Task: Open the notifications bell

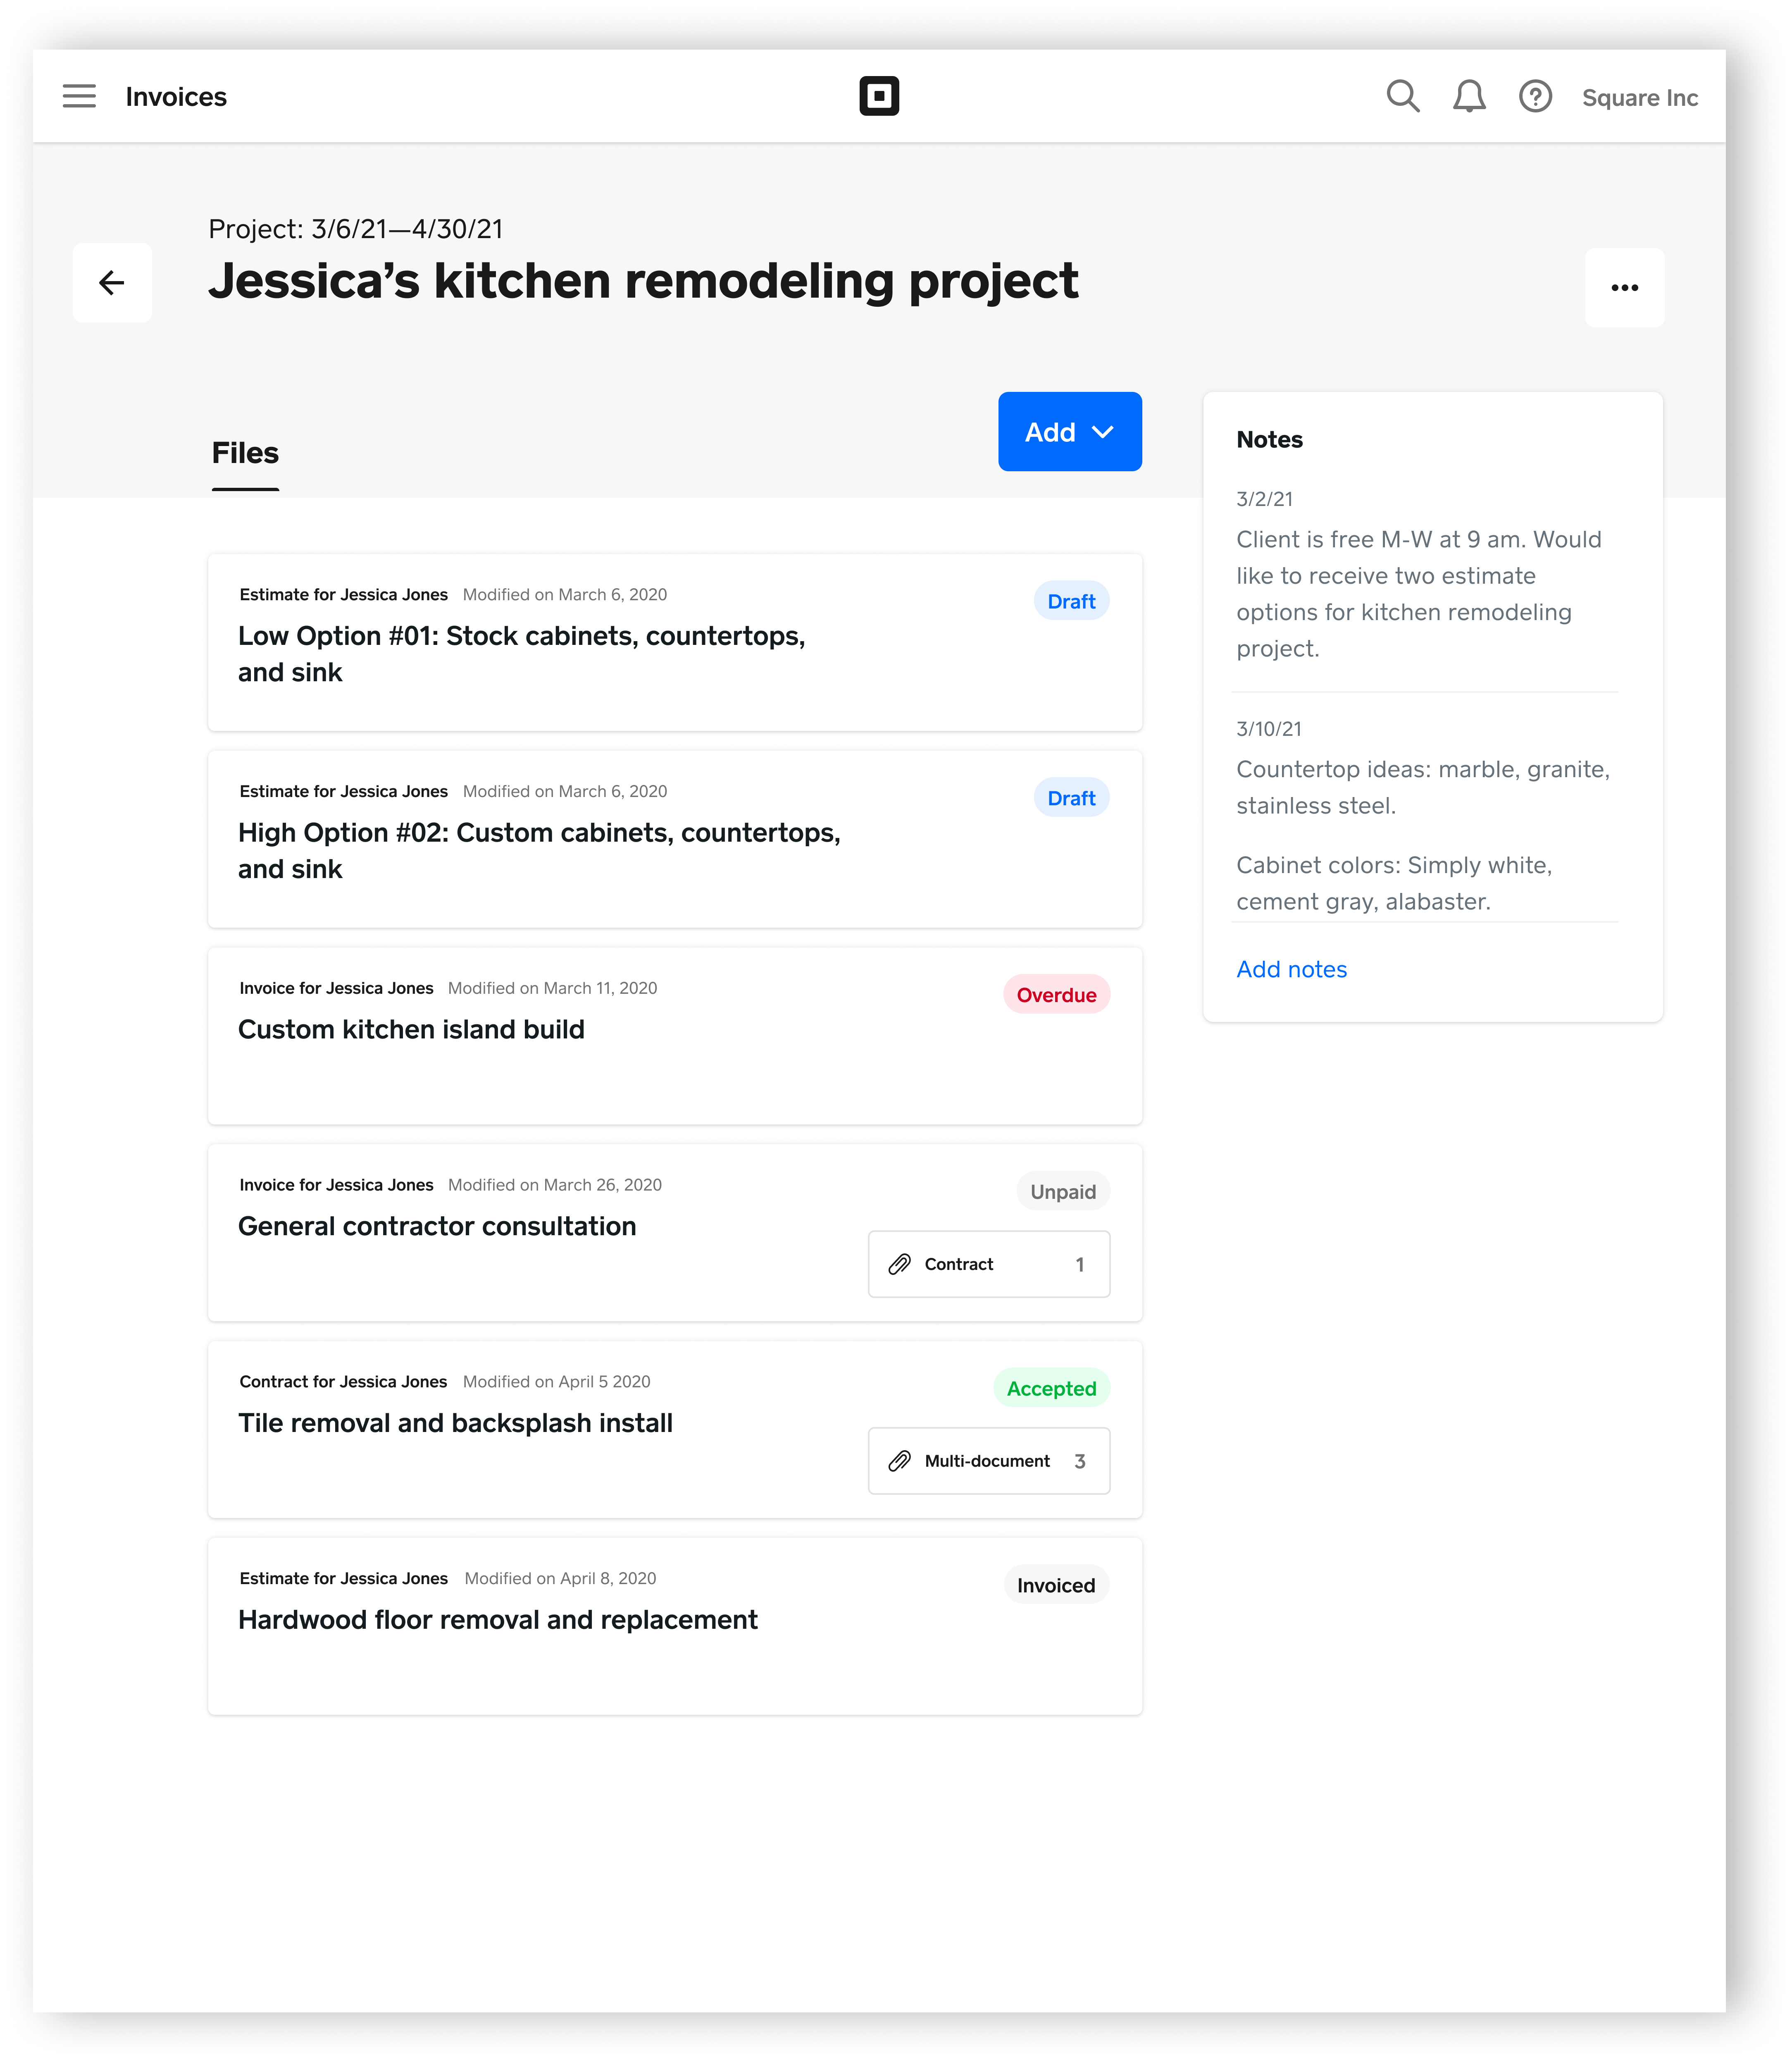Action: (x=1468, y=96)
